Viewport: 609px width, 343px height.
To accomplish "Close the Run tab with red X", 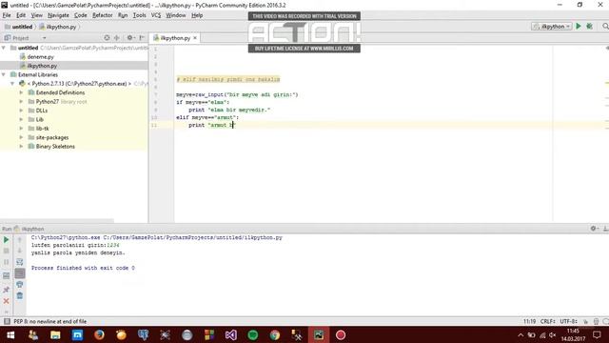I will point(7,301).
